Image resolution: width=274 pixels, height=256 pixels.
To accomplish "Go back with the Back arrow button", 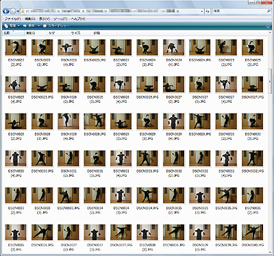I will pyautogui.click(x=6, y=11).
